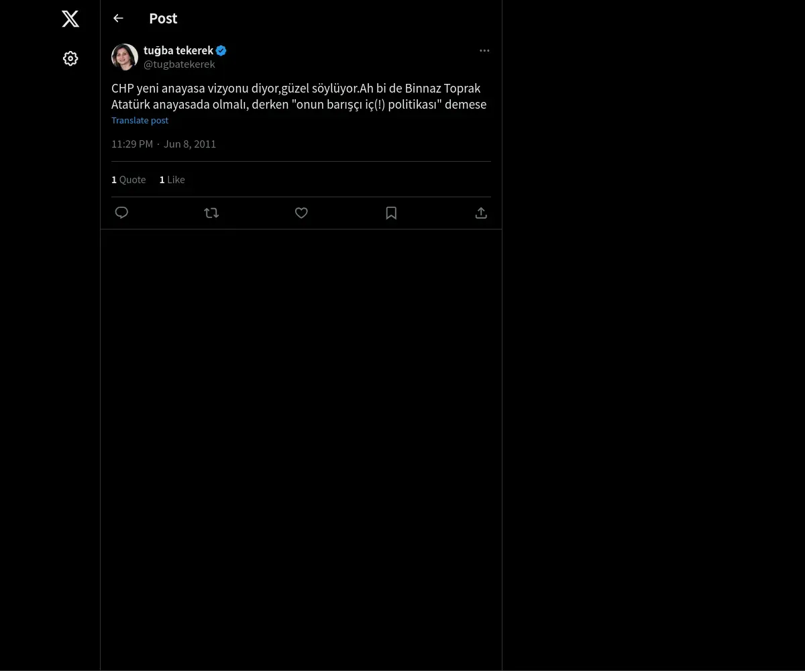The image size is (805, 671).
Task: Bookmark this post
Action: click(391, 213)
